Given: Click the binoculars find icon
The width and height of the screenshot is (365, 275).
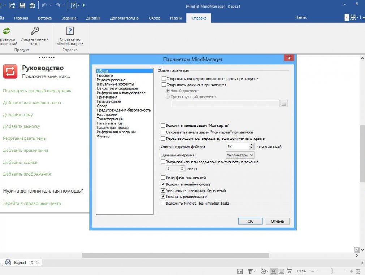Looking at the screenshot, I should click(x=353, y=17).
